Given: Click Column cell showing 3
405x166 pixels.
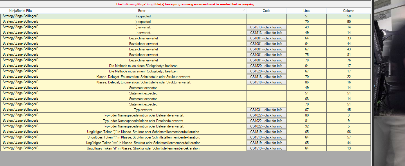Looking at the screenshot, I should 349,115.
